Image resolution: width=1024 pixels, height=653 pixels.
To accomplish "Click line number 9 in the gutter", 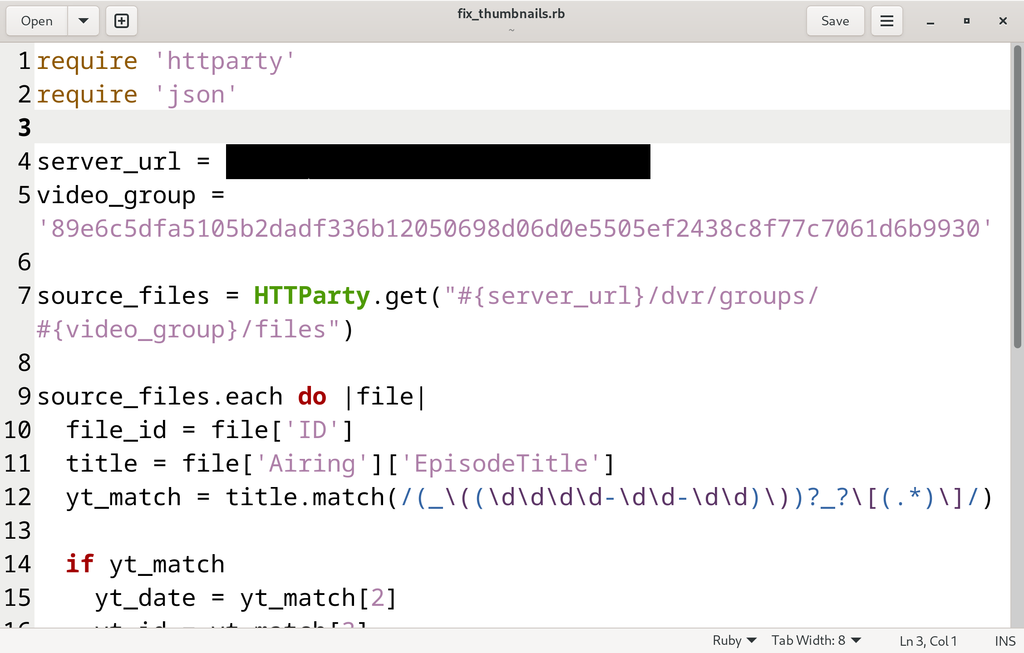I will [x=24, y=396].
